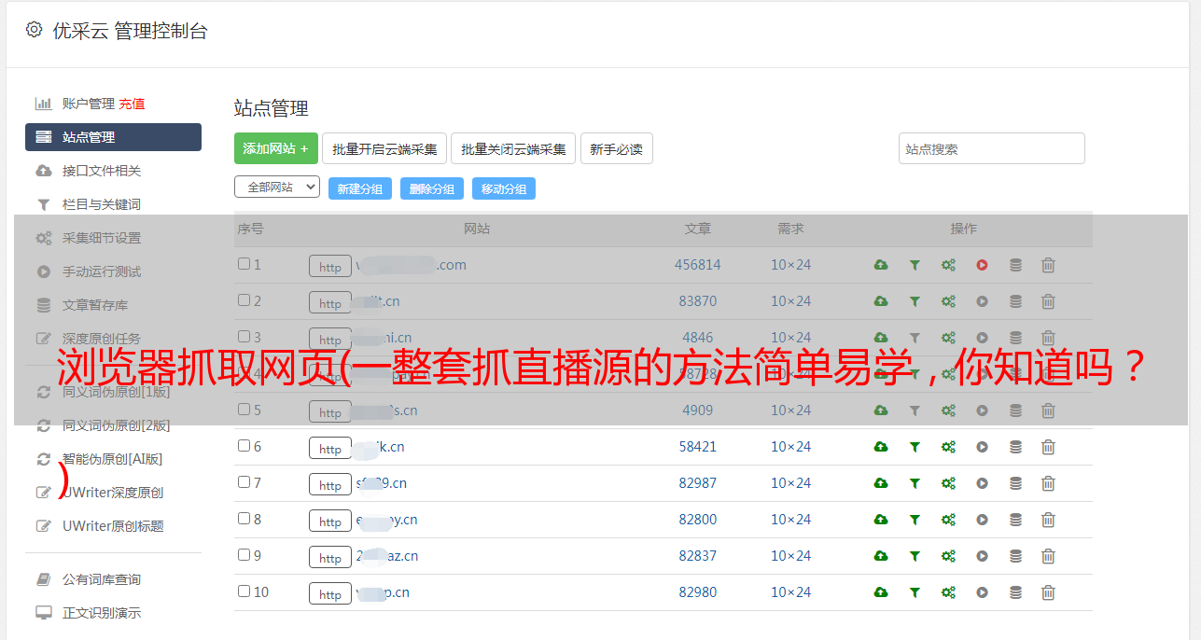Image resolution: width=1201 pixels, height=640 pixels.
Task: Tick the checkbox for site 5
Action: click(244, 410)
